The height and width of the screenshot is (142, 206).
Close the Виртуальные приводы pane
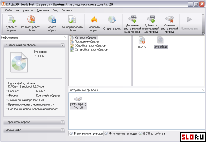coord(202,90)
